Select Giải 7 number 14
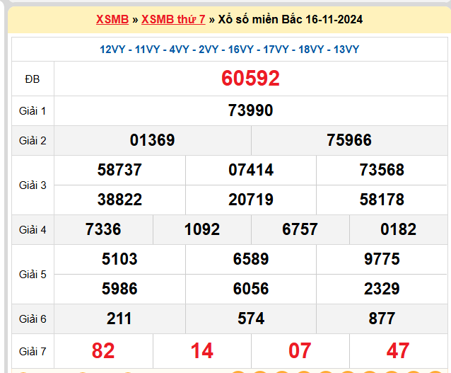Viewport: 451px width, 373px height. (x=202, y=351)
